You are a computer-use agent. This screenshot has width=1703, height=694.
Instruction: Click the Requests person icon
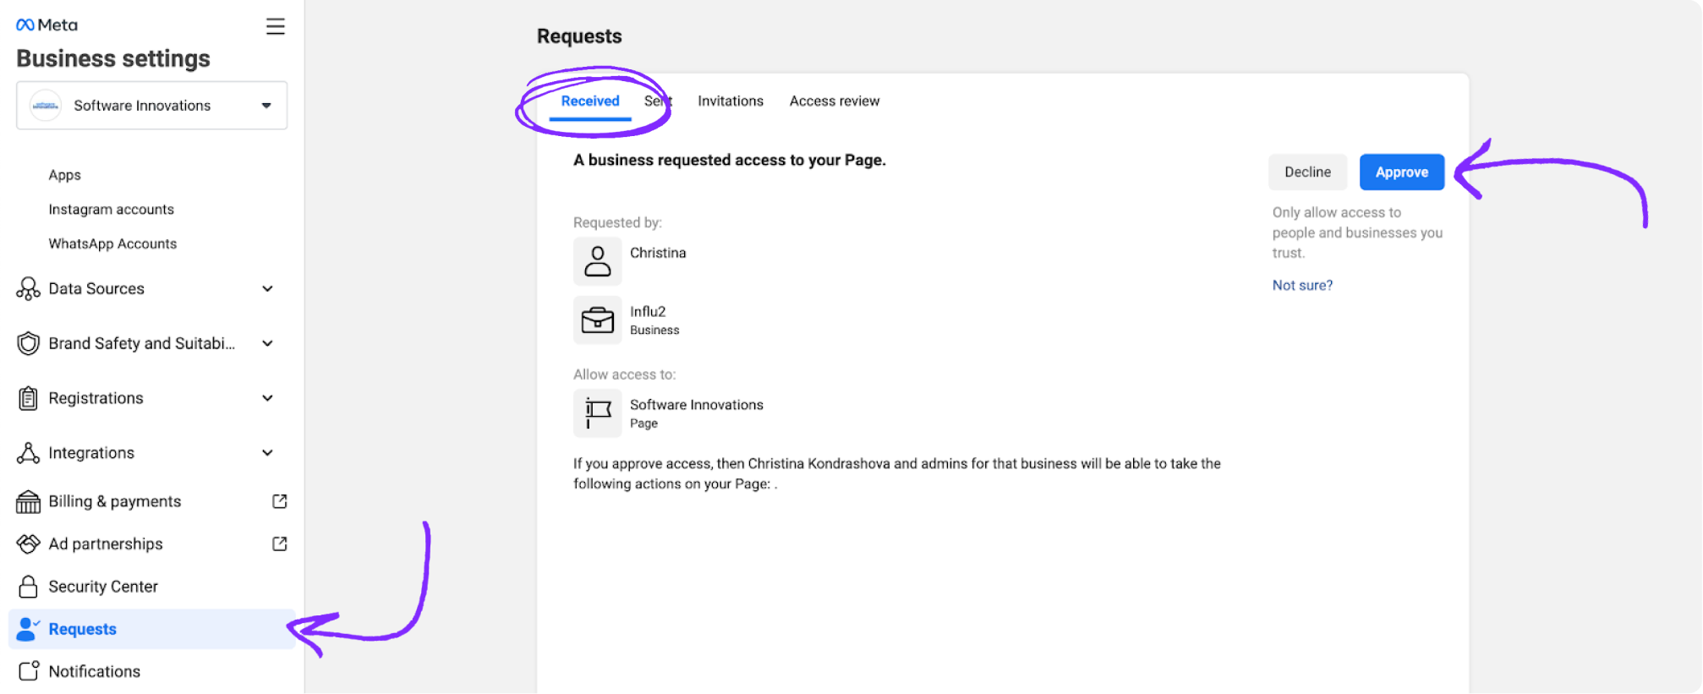(x=28, y=629)
